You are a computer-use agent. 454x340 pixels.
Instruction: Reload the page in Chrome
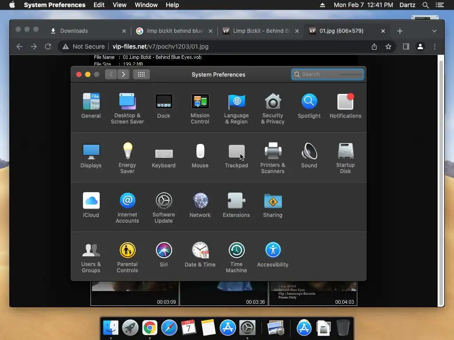tap(48, 46)
